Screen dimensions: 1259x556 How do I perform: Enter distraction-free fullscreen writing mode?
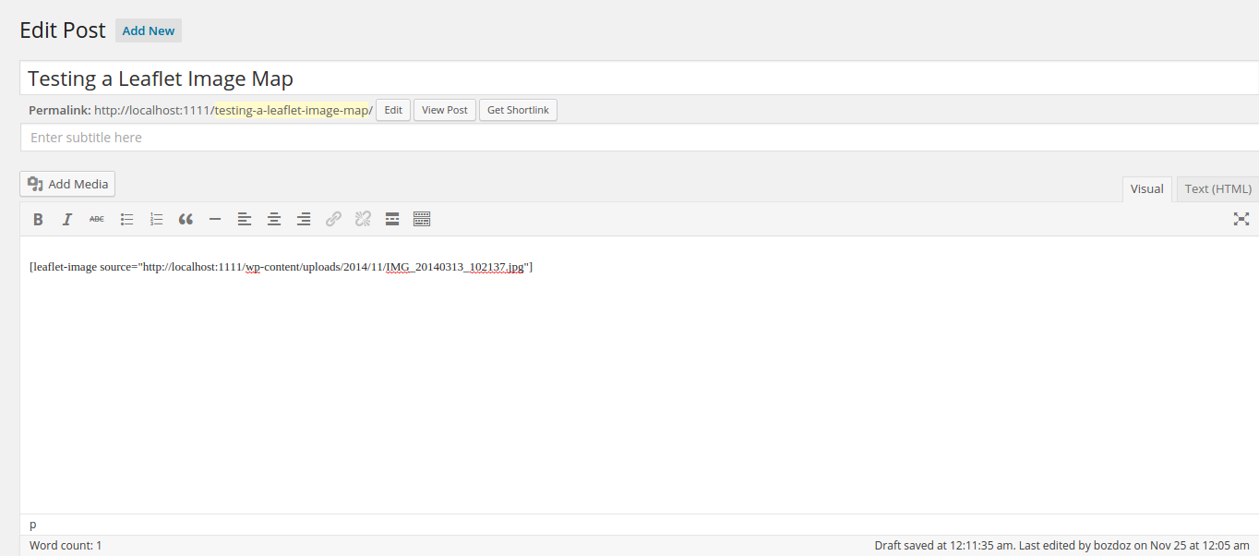[1241, 219]
